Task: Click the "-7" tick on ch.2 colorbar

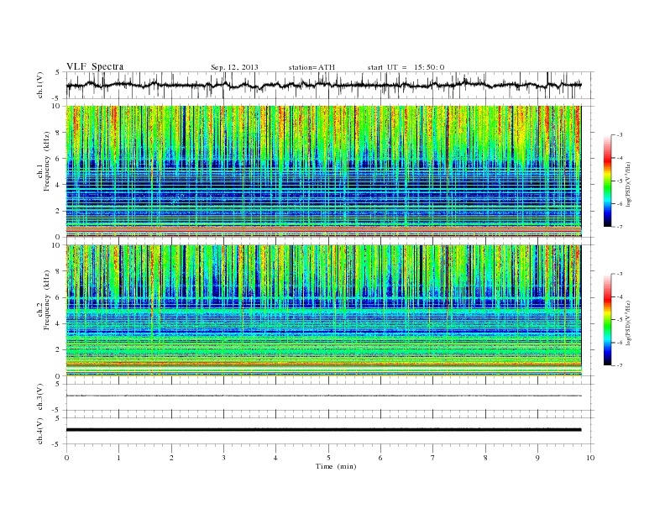Action: 620,365
